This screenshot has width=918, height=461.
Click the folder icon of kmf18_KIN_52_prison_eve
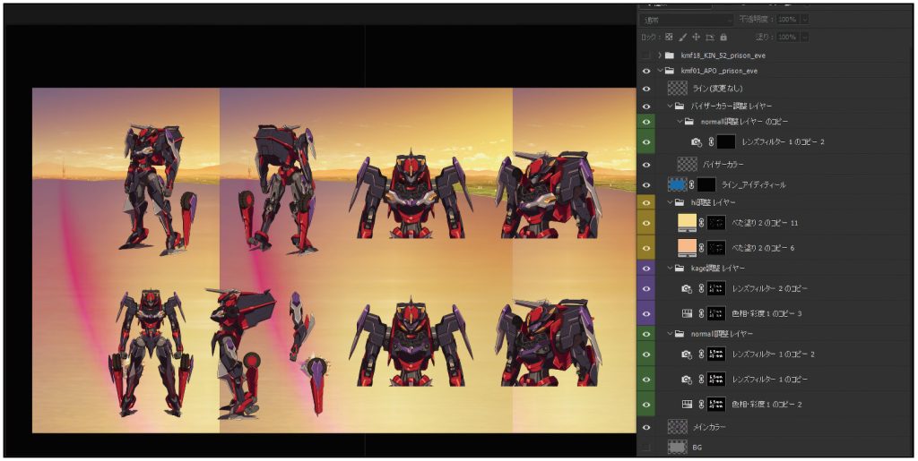click(670, 55)
